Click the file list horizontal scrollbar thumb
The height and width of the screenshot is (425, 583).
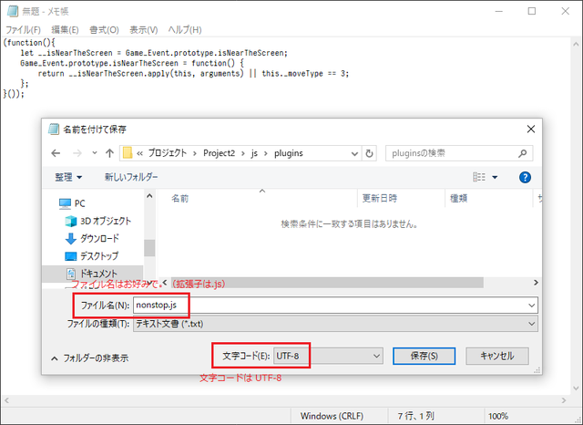[327, 283]
